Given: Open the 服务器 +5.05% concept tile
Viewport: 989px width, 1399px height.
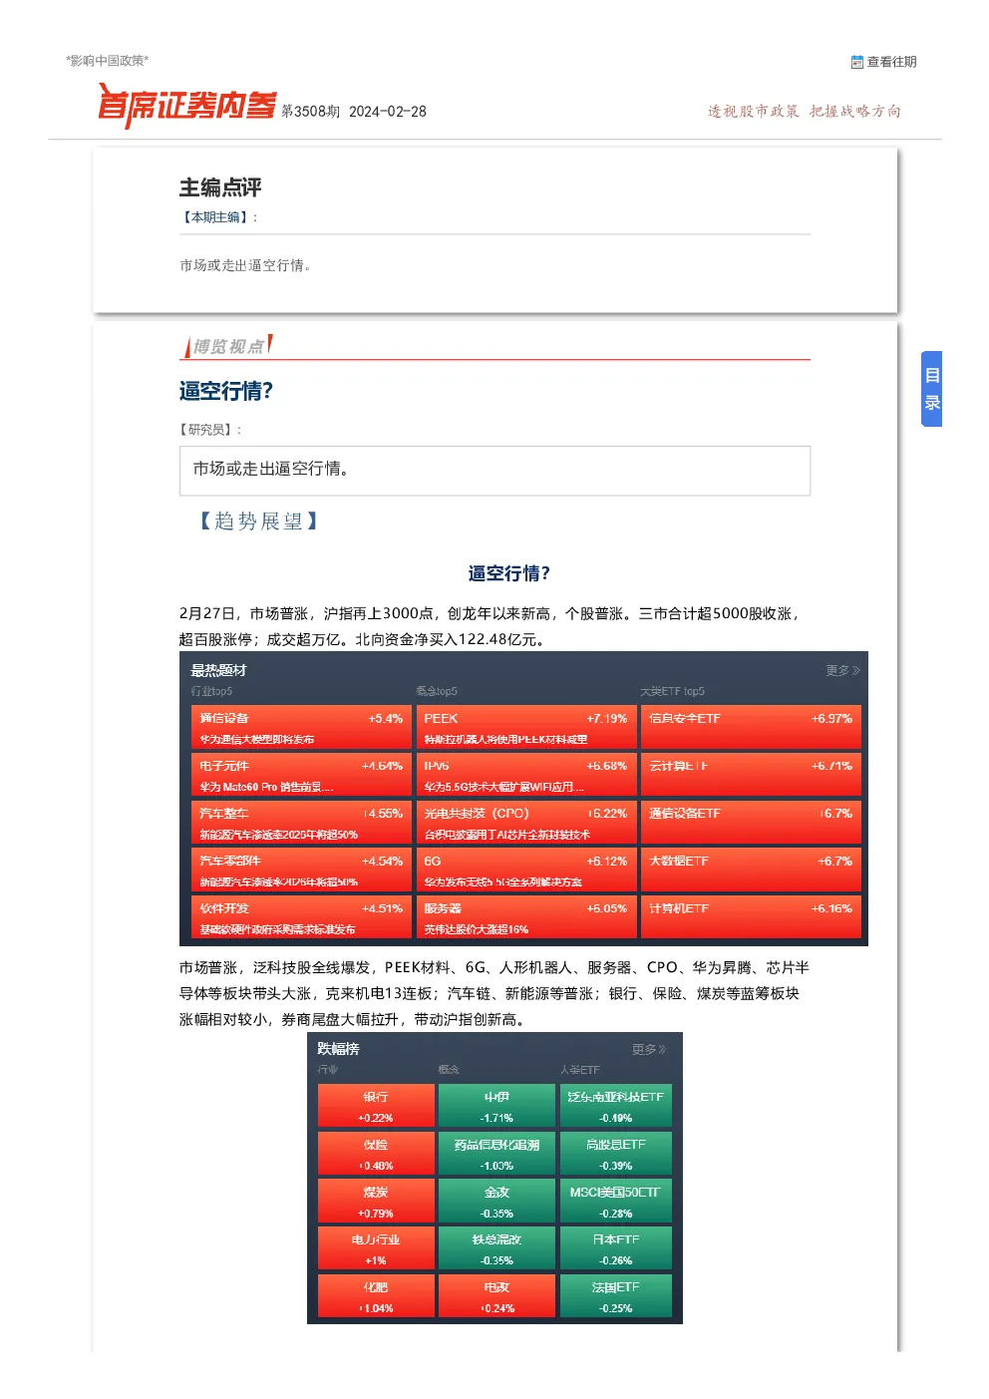Looking at the screenshot, I should [x=525, y=918].
